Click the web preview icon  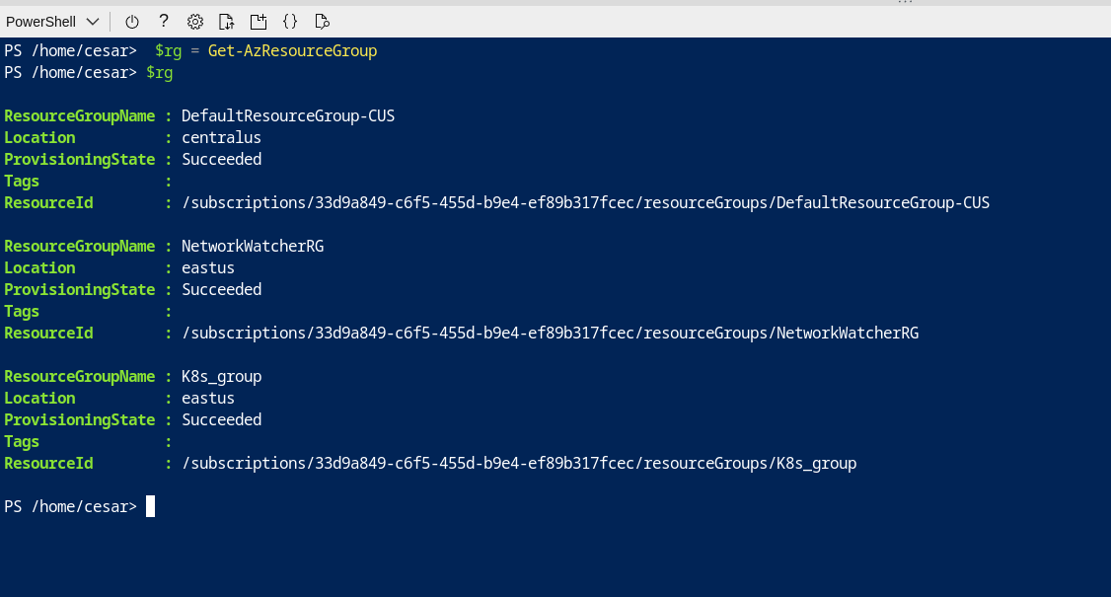point(322,22)
